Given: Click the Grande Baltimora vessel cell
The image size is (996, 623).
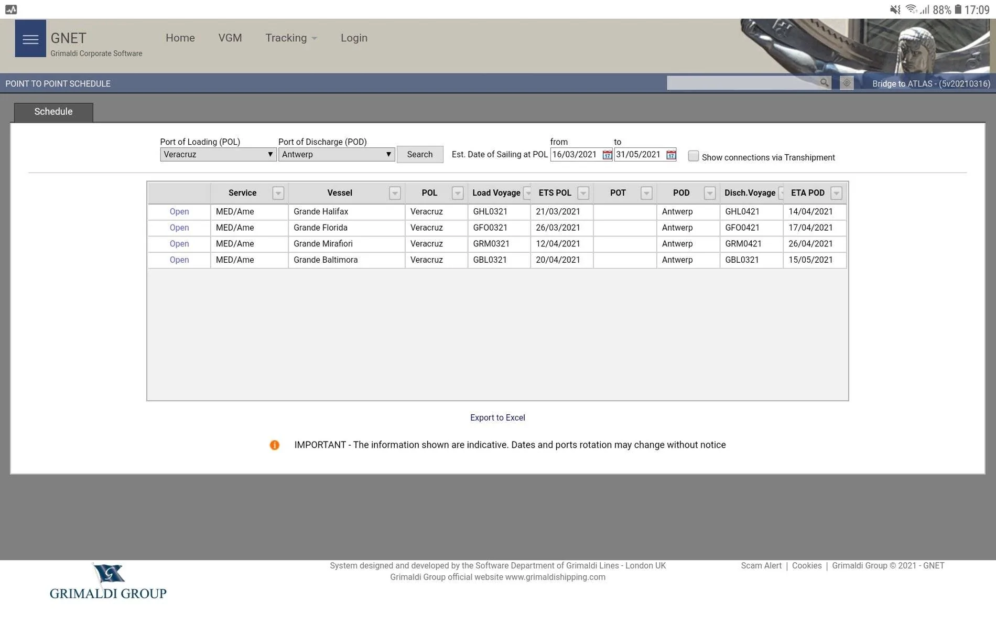Looking at the screenshot, I should pos(347,260).
